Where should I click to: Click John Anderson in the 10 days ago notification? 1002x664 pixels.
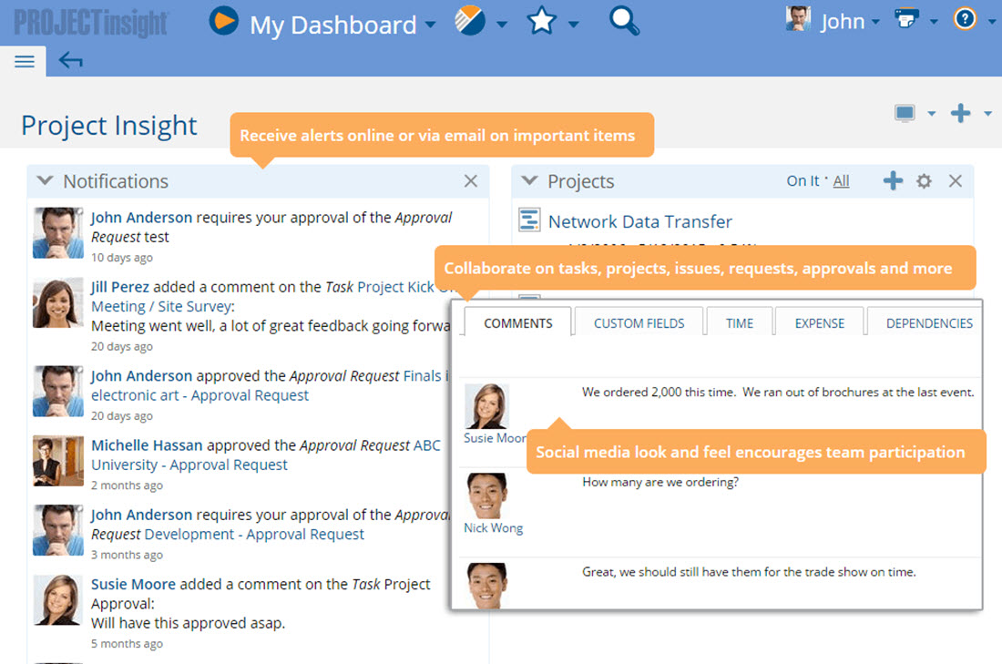click(141, 218)
